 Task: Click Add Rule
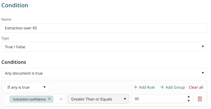click(x=144, y=87)
